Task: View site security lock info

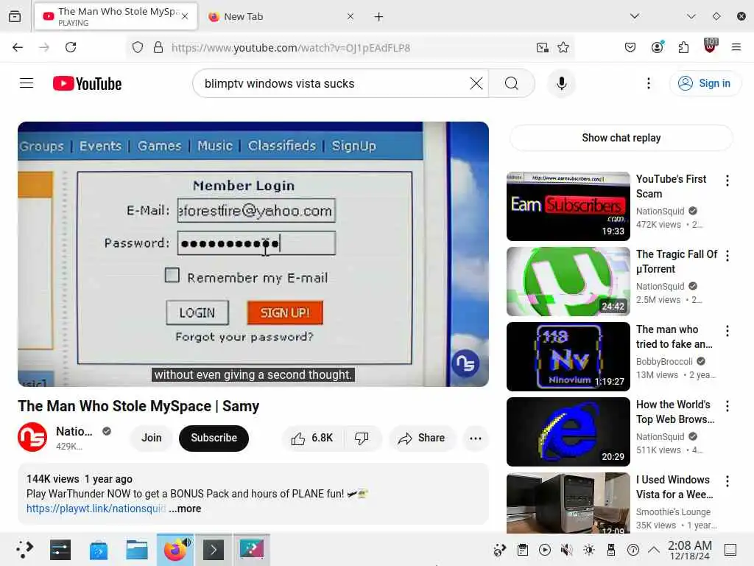Action: point(158,47)
